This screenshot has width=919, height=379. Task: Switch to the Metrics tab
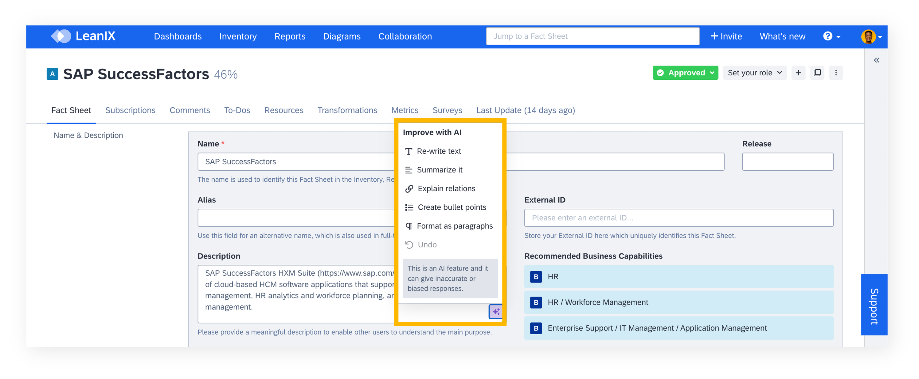click(405, 110)
